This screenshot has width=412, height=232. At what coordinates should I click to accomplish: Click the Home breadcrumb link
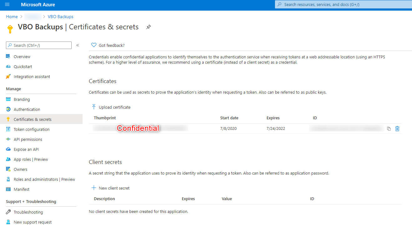[12, 17]
